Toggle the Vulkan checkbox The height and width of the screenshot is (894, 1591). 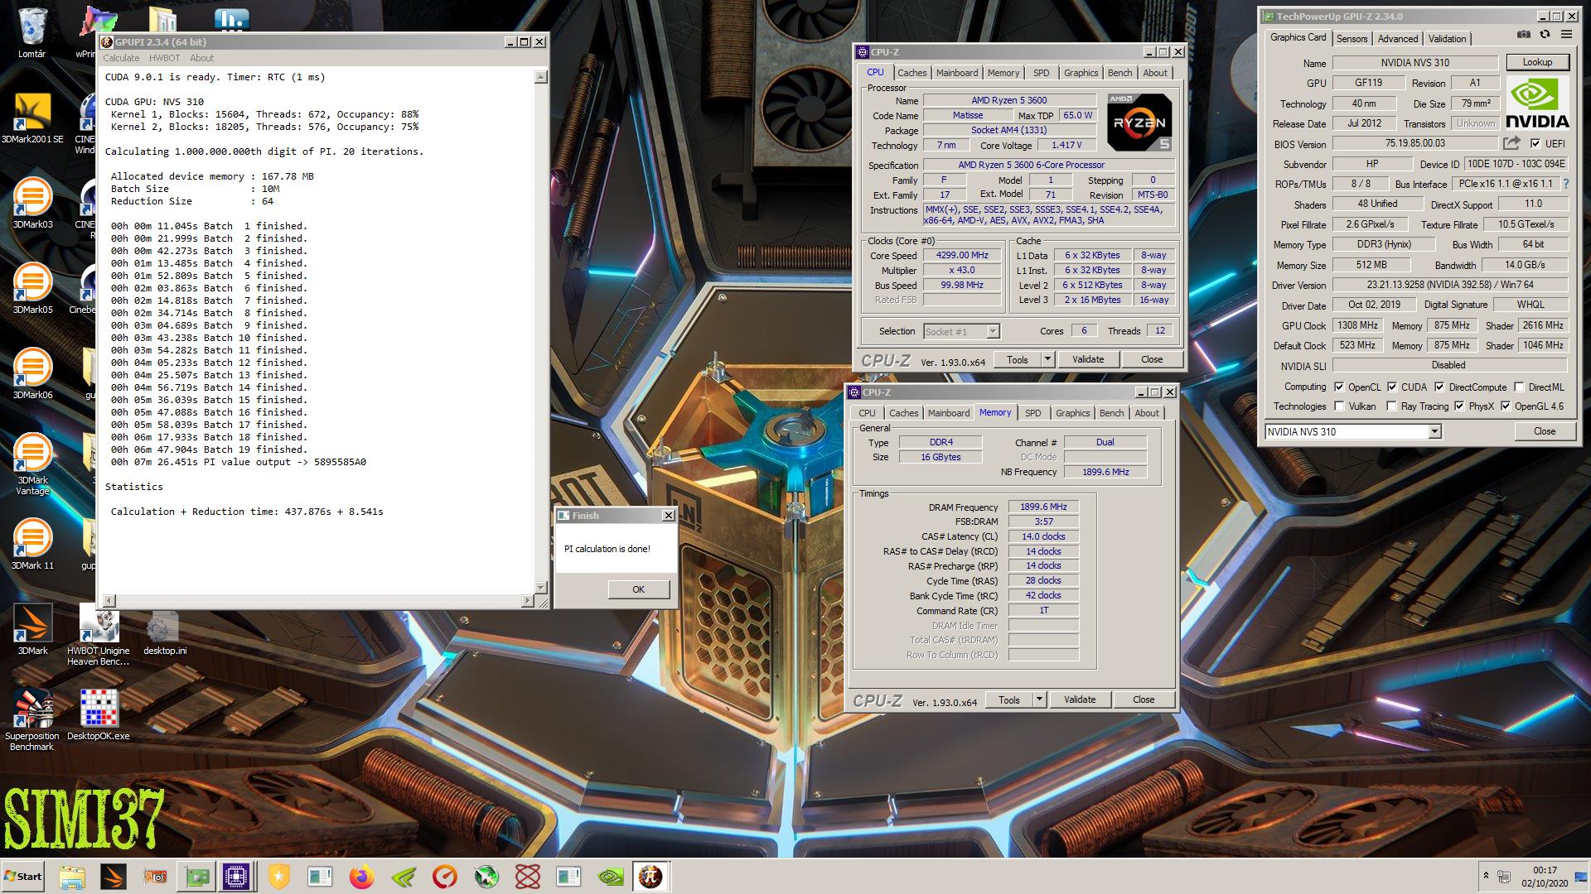[1339, 406]
